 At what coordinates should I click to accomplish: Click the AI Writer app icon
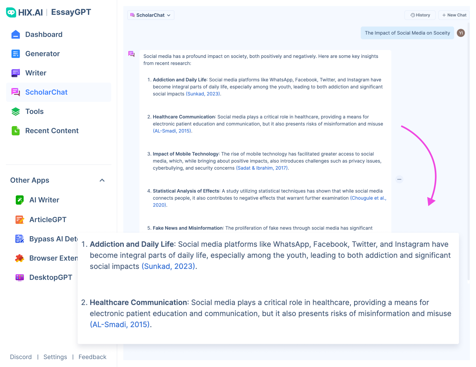(20, 200)
